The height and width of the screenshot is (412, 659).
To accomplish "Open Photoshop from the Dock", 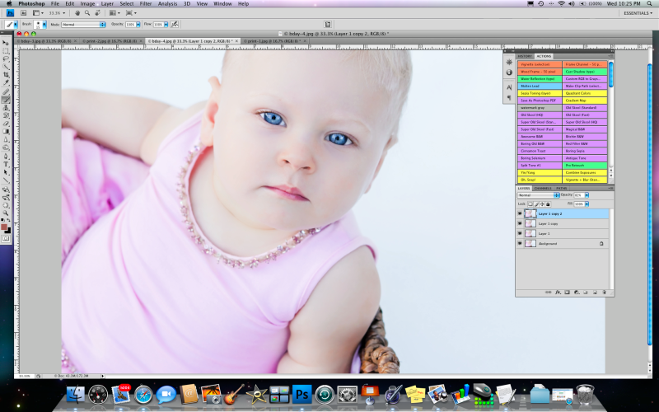I will [x=301, y=395].
